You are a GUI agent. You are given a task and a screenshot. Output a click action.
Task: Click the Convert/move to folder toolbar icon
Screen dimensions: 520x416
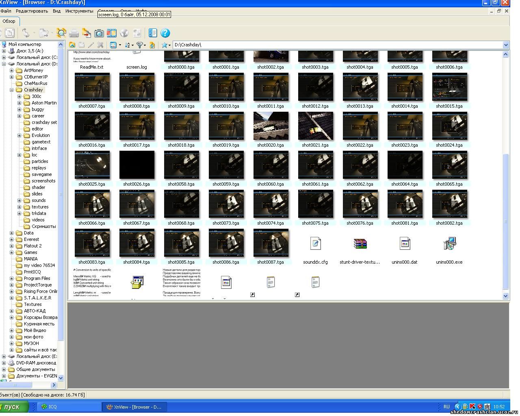point(44,33)
